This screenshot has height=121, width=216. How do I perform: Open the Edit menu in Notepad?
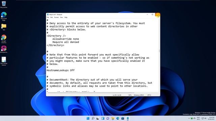(x=52, y=17)
